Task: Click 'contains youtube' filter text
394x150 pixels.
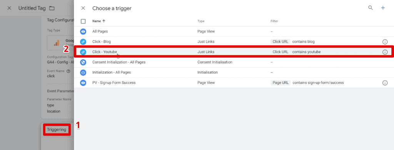Action: [x=306, y=52]
